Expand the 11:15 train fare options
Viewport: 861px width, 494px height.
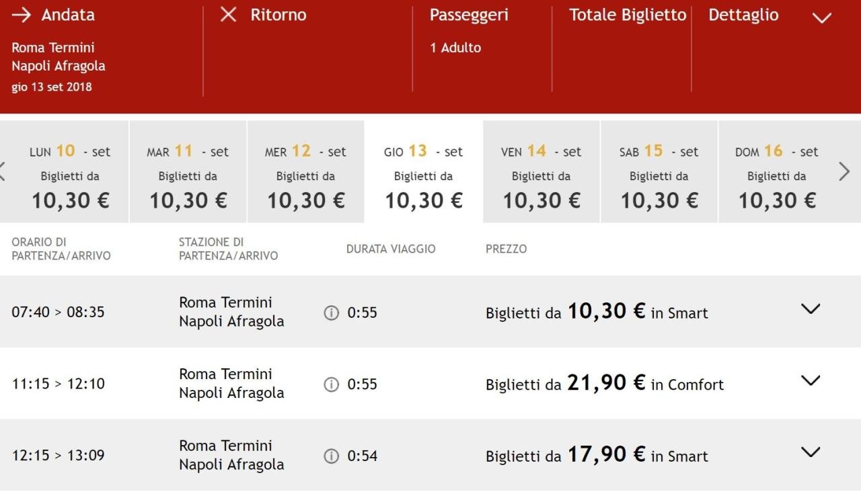click(811, 380)
